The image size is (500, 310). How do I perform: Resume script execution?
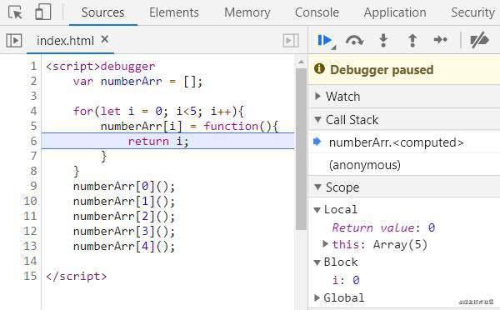326,41
